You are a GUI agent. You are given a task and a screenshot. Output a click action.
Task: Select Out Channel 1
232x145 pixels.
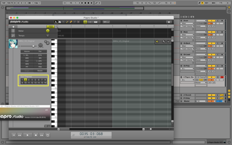(x=22, y=80)
